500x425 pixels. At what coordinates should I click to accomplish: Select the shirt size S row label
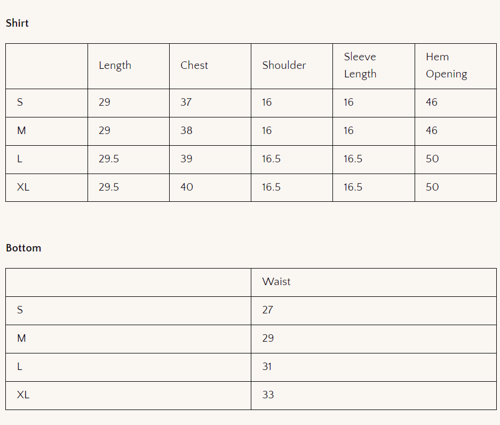(20, 102)
